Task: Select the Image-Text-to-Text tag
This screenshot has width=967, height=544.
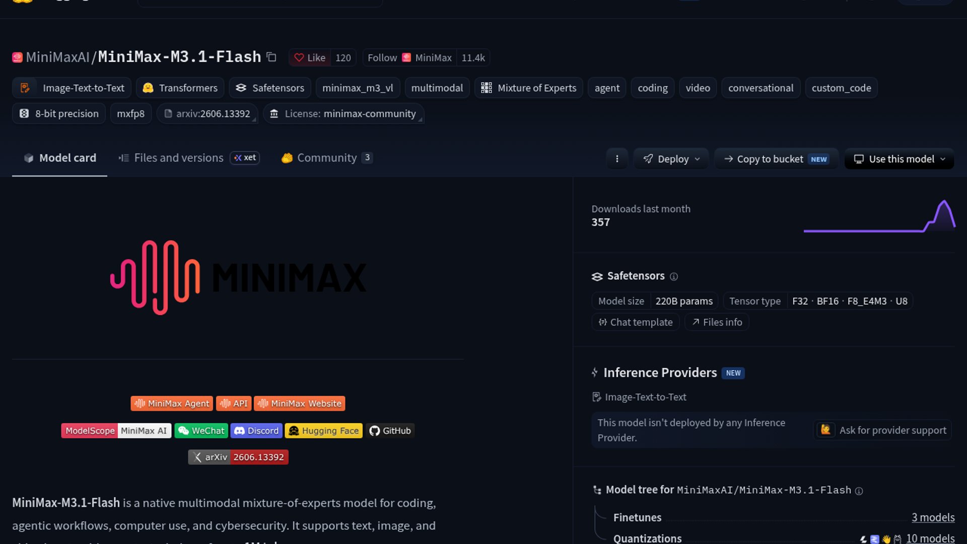Action: pyautogui.click(x=72, y=88)
